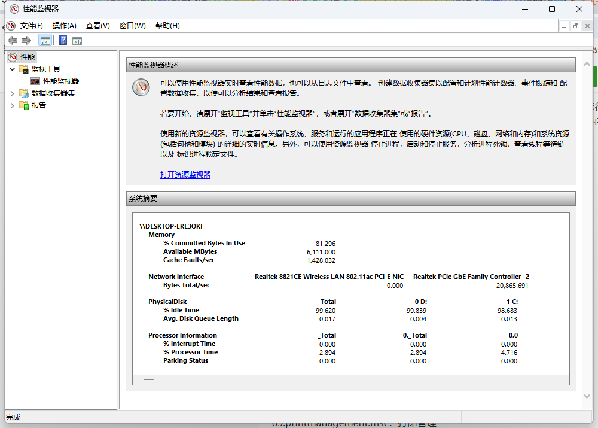Open the 操作(A) menu
The width and height of the screenshot is (598, 428).
[65, 26]
